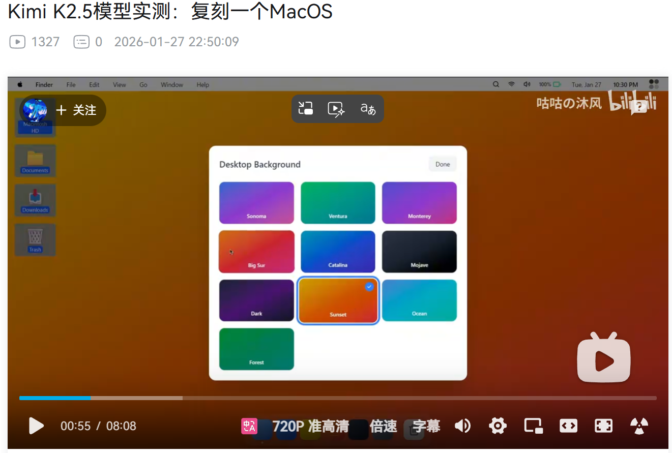The width and height of the screenshot is (672, 453).
Task: Open the player settings gear icon
Action: 497,426
